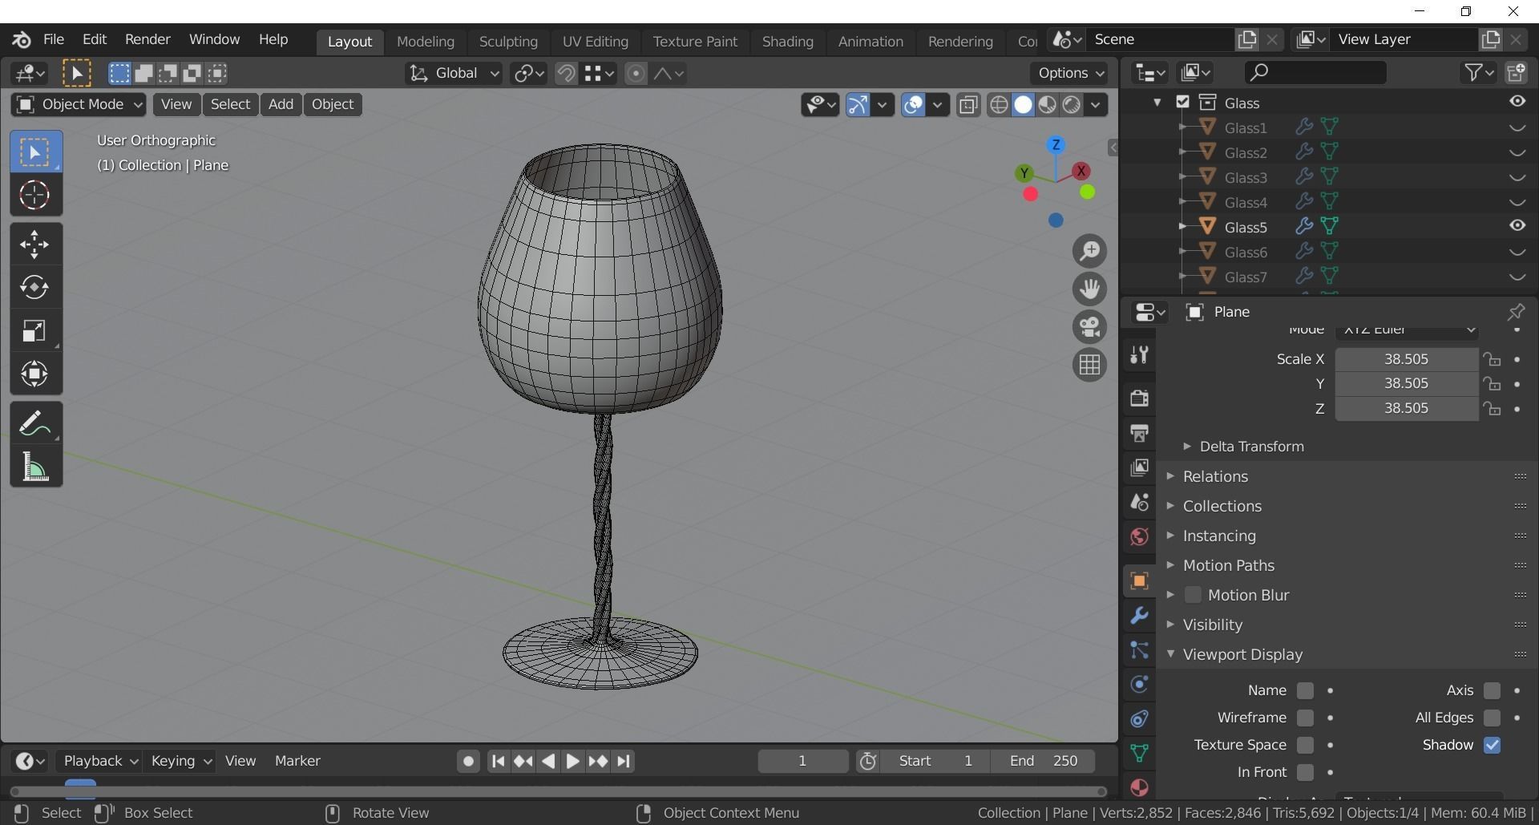Enable the Motion Blur checkbox
Screen dimensions: 1539x825
click(1193, 595)
